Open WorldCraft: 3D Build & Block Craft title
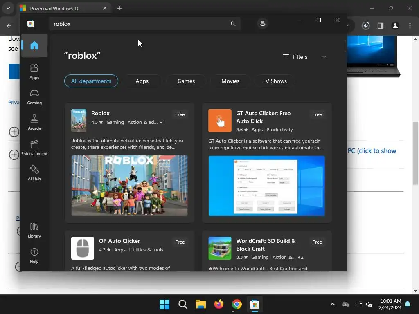The image size is (419, 314). pos(266,244)
